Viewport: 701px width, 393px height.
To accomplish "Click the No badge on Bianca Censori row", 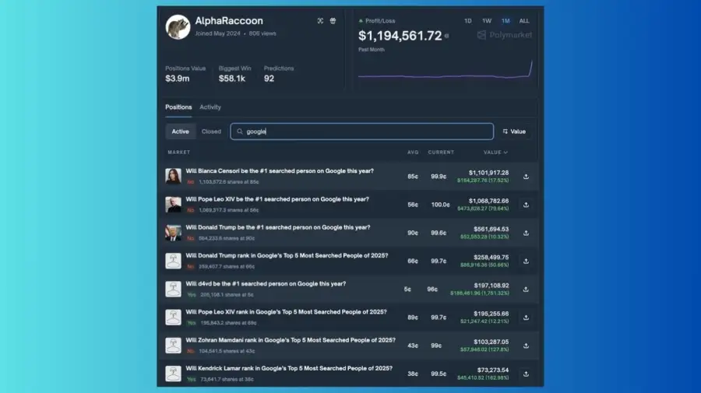I will [x=191, y=182].
